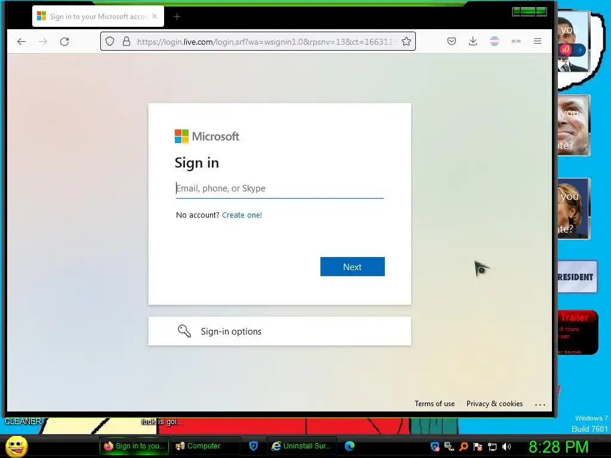
Task: Open the Firefox hamburger menu
Action: [x=538, y=41]
